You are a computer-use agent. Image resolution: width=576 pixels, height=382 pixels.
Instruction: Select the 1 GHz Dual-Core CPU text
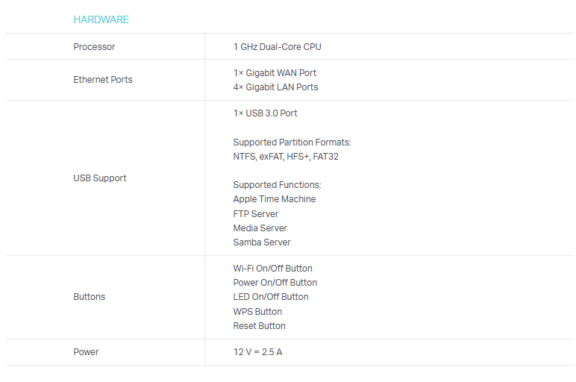click(x=277, y=47)
